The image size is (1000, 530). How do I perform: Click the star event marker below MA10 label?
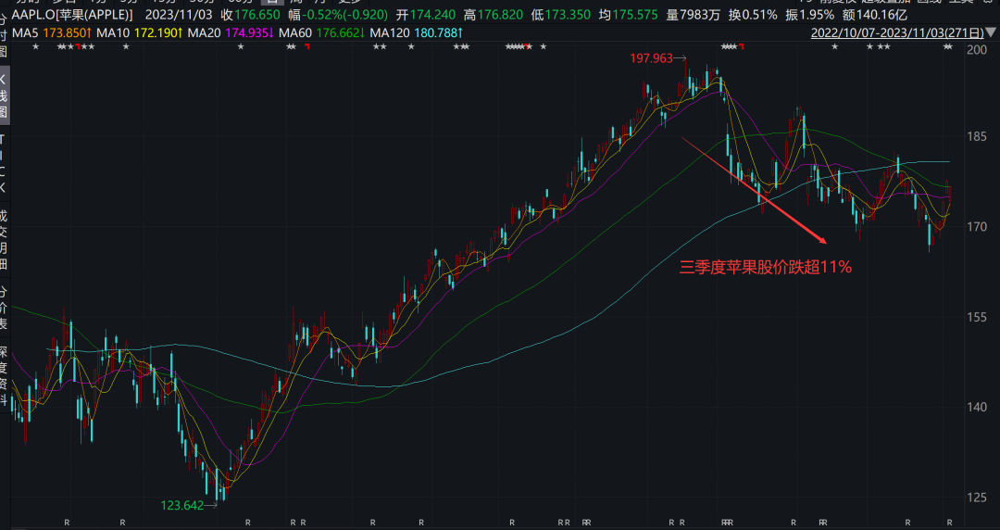[x=126, y=46]
